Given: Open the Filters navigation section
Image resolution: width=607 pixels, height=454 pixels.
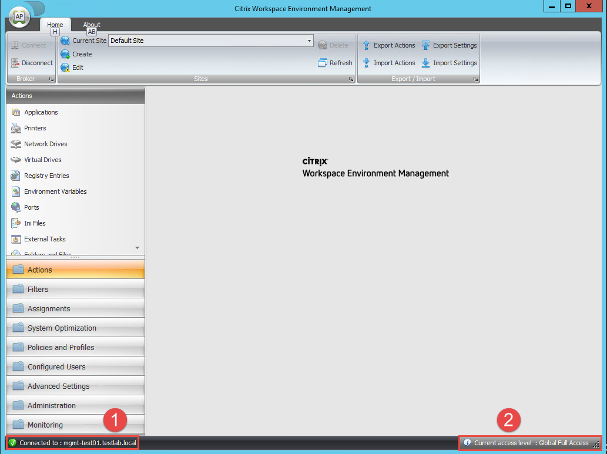Looking at the screenshot, I should click(75, 289).
